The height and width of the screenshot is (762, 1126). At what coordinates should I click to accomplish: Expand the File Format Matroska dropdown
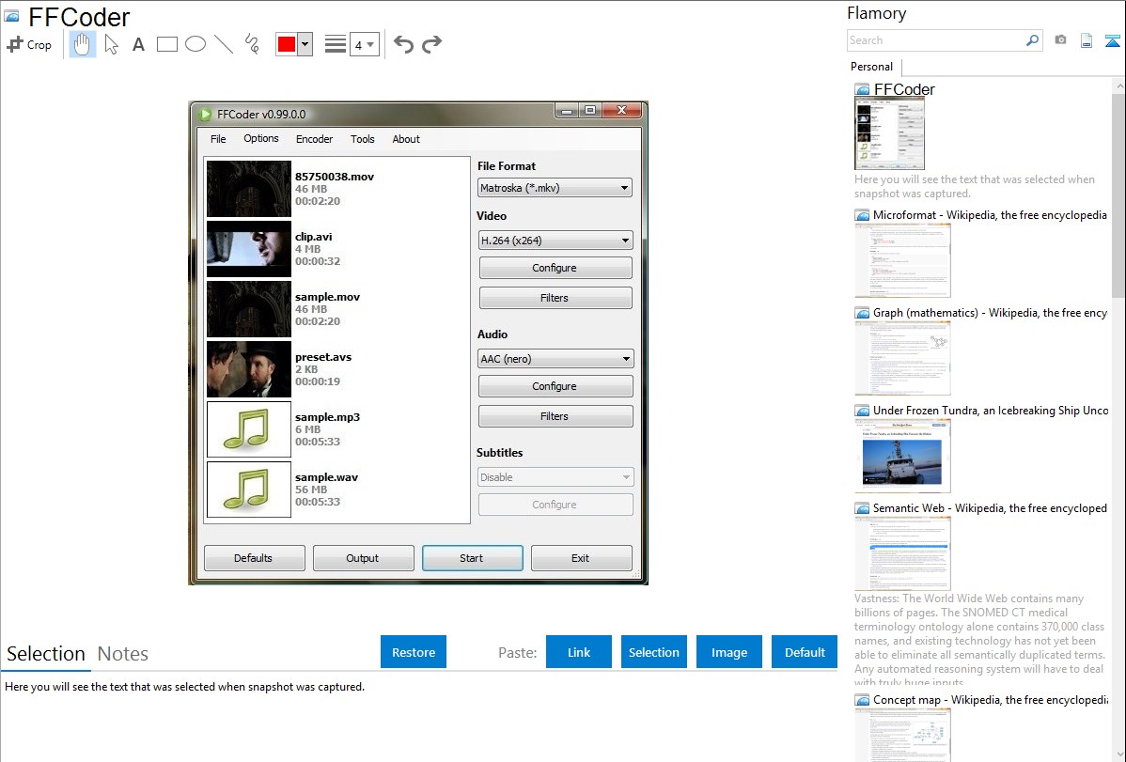coord(555,188)
